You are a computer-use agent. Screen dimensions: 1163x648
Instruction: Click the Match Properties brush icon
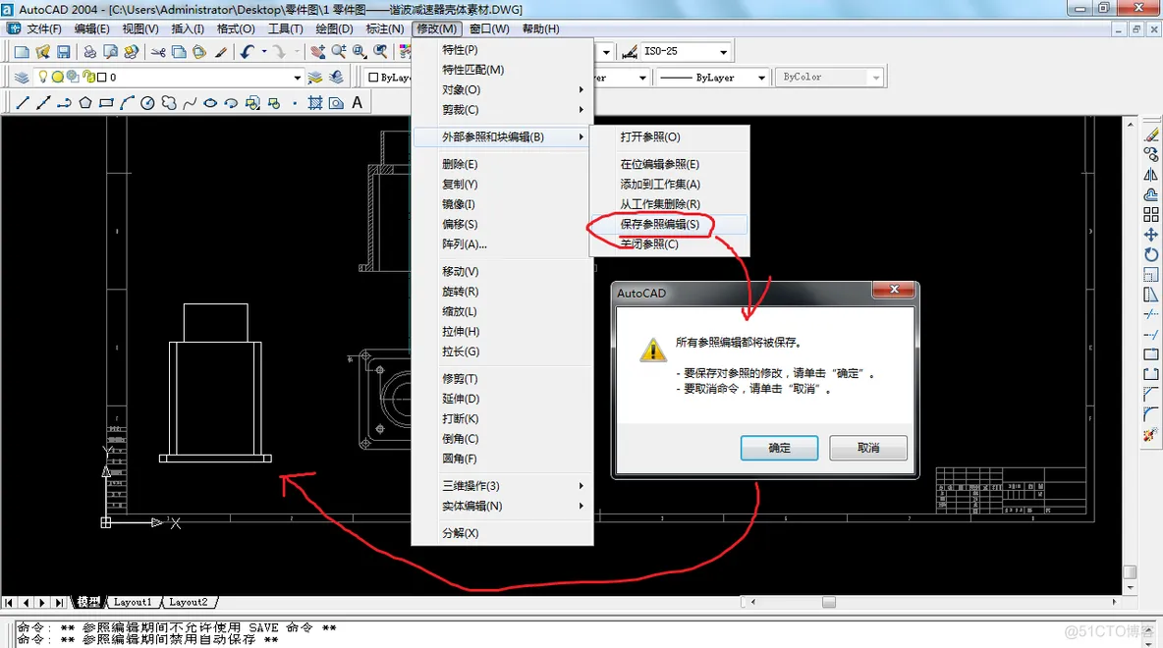(220, 52)
